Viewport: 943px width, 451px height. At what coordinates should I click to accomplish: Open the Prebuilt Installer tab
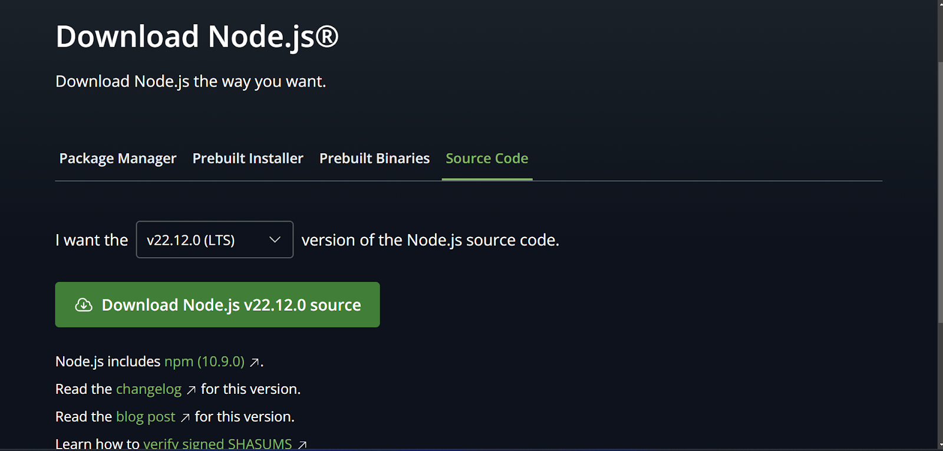[x=248, y=159]
